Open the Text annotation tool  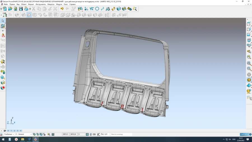tap(108, 9)
